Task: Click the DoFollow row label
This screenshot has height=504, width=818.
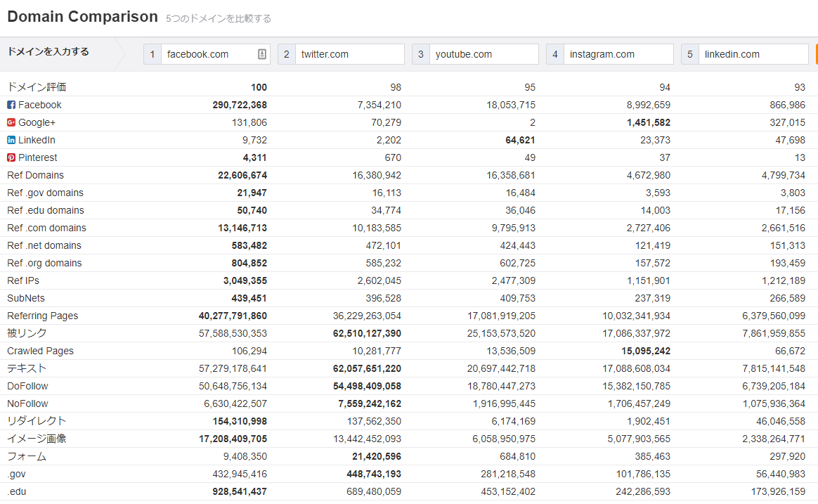Action: pos(27,386)
